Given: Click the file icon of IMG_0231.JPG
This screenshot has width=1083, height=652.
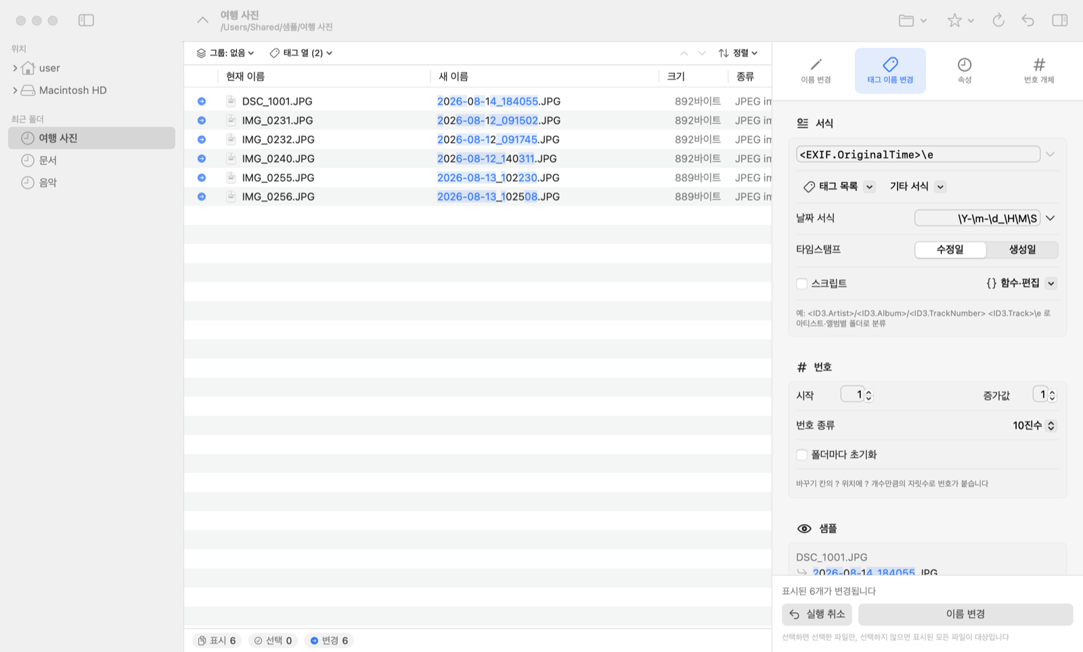Looking at the screenshot, I should pos(231,120).
